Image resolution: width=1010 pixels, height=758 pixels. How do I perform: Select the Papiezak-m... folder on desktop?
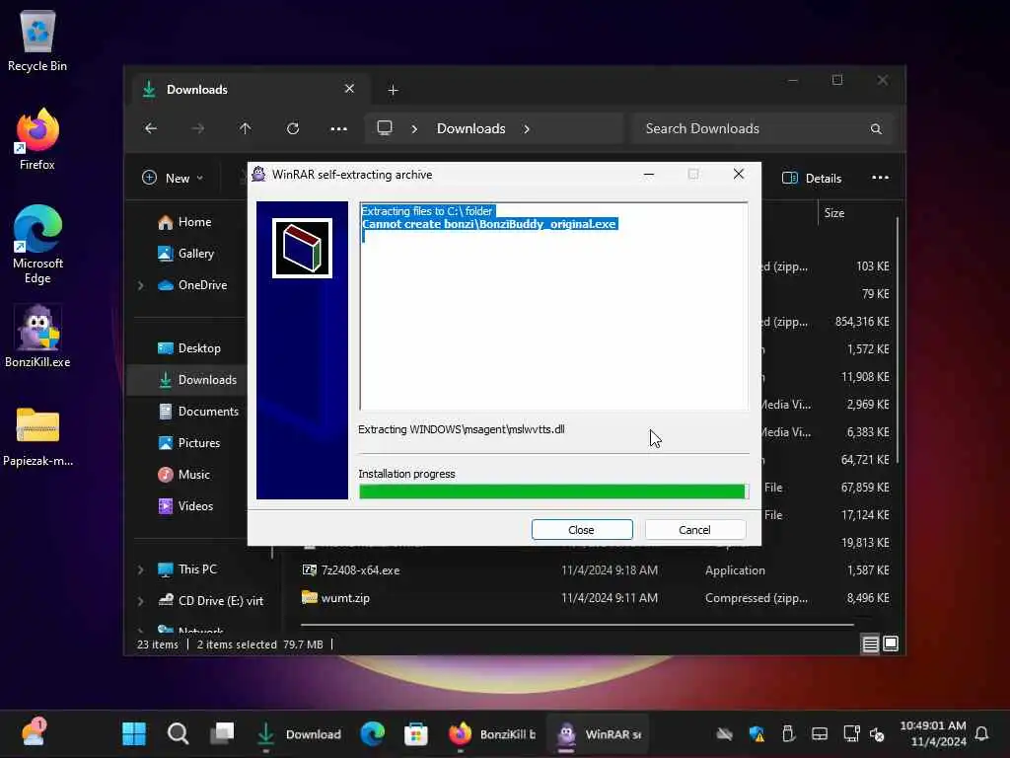click(37, 436)
